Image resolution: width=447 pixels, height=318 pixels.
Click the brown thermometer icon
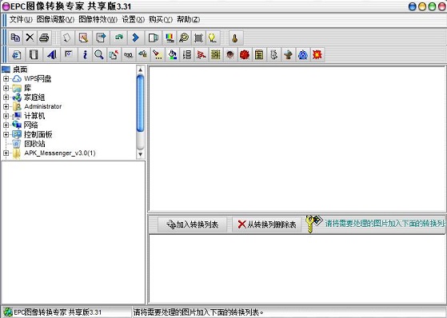235,38
